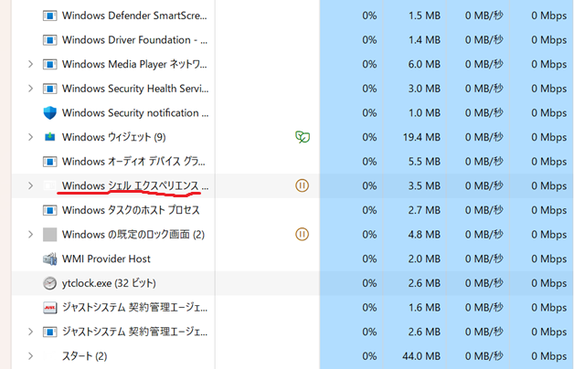Expand the スタート (2) process group
585x369 pixels.
coord(30,356)
